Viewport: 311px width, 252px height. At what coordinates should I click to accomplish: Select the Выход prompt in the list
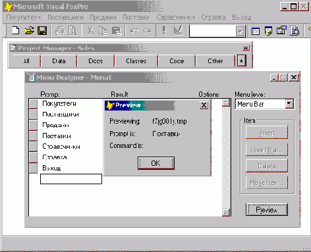coord(51,168)
